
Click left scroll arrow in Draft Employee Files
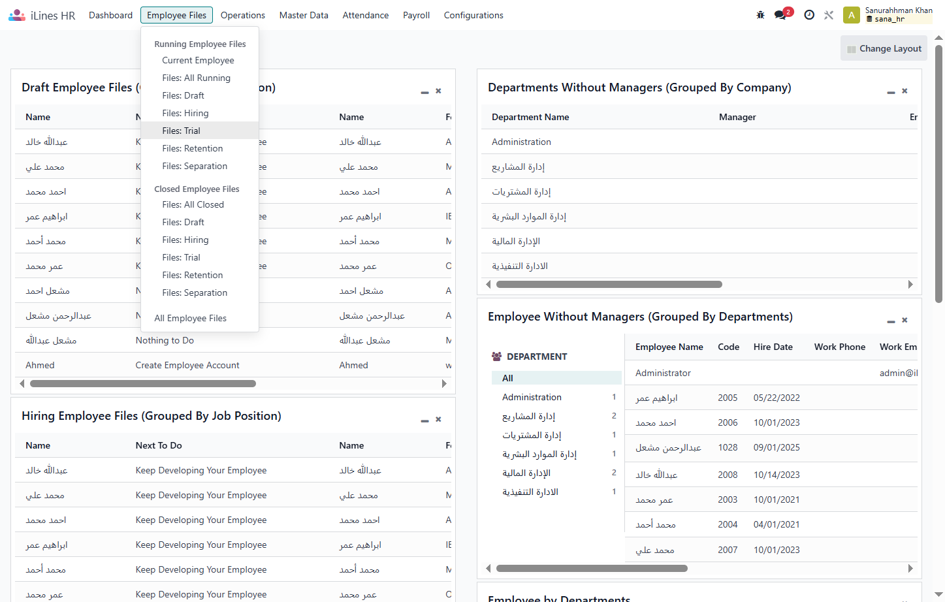click(22, 384)
